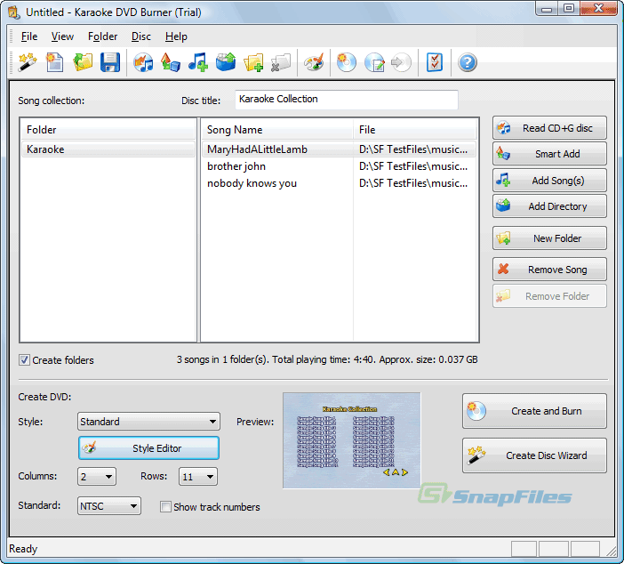This screenshot has height=564, width=624.
Task: Open the View menu
Action: (62, 36)
